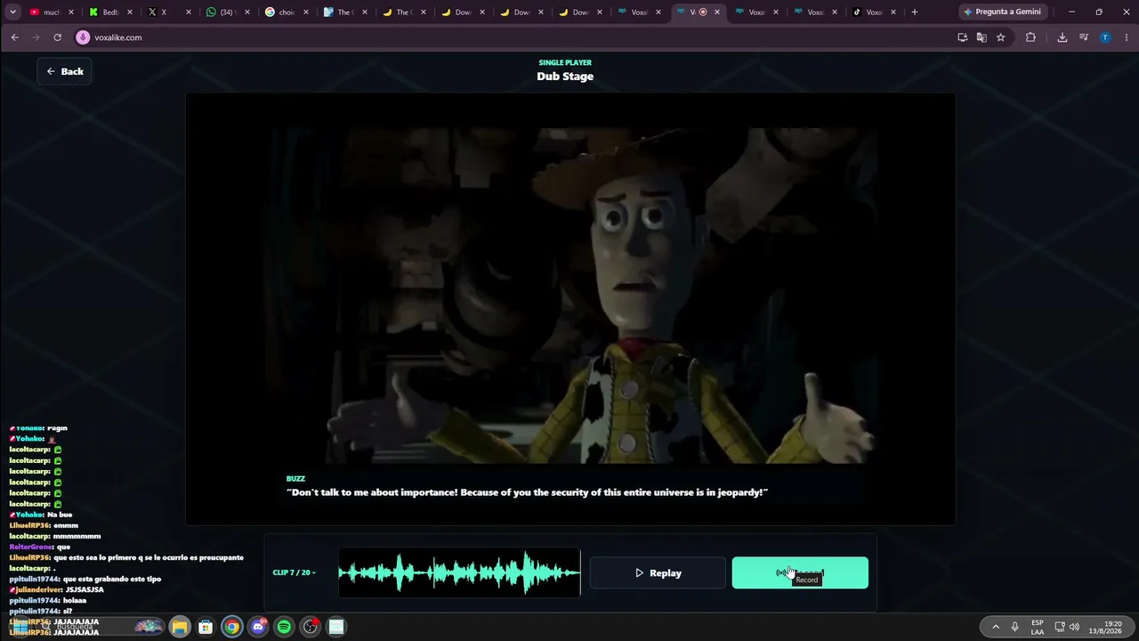Screen dimensions: 1139x641
Task: Open the Chrome profile avatar menu
Action: 1105,37
